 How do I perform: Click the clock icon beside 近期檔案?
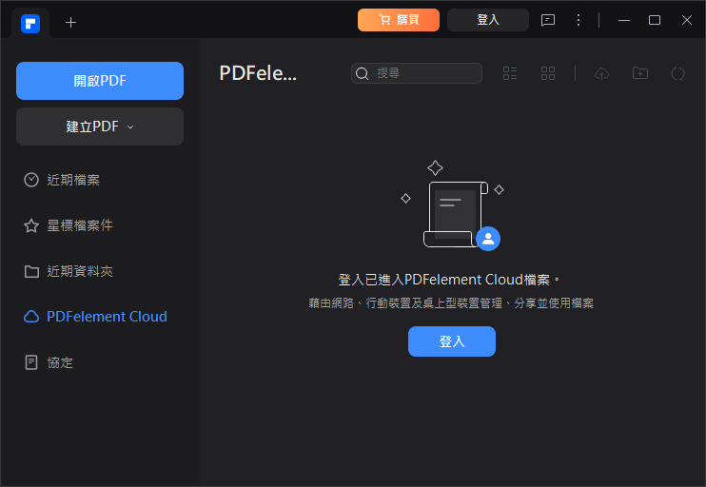[x=31, y=180]
